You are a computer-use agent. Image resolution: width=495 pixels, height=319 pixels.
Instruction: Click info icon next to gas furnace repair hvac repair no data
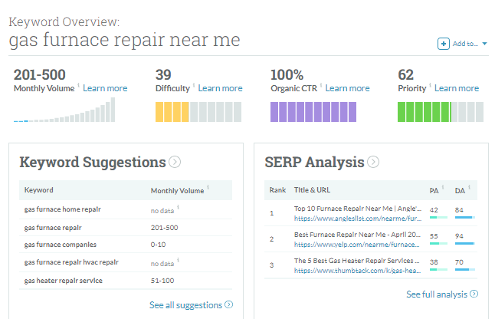178,260
